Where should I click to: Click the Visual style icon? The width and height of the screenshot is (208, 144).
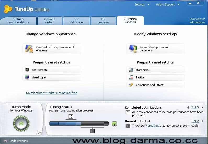27,77
